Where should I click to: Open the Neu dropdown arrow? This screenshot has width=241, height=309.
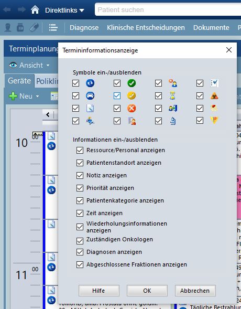coord(37,97)
